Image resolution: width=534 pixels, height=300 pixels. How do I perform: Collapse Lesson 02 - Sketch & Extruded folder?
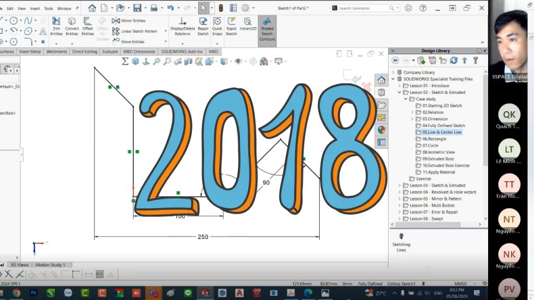tap(399, 92)
